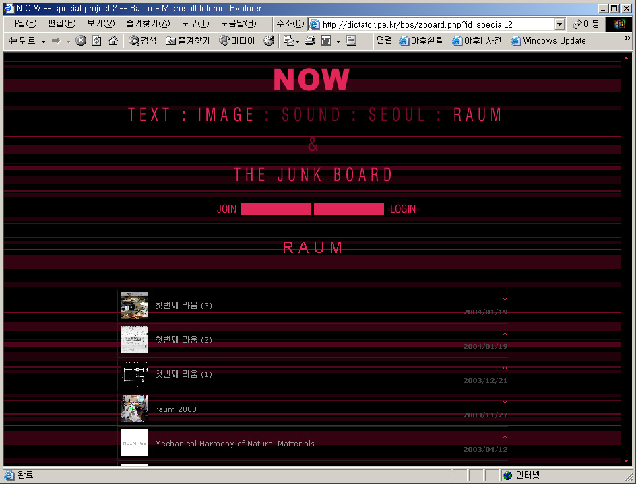Open the Search (검색) toolbar button
Viewport: 636px width, 484px height.
[x=143, y=40]
